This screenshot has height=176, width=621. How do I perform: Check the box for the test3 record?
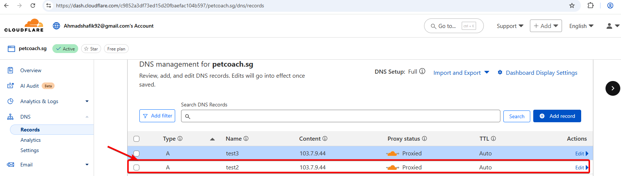point(136,154)
